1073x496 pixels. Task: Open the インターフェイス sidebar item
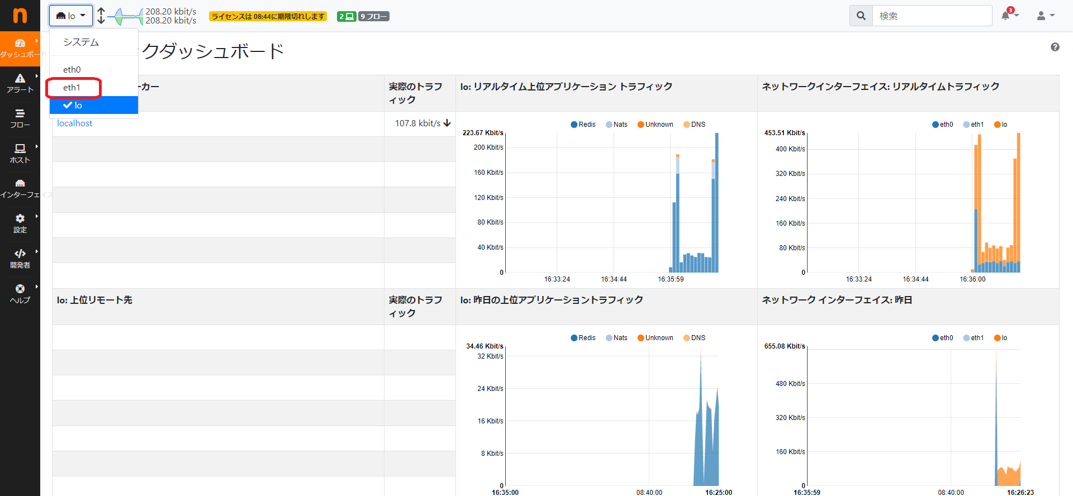pyautogui.click(x=20, y=189)
